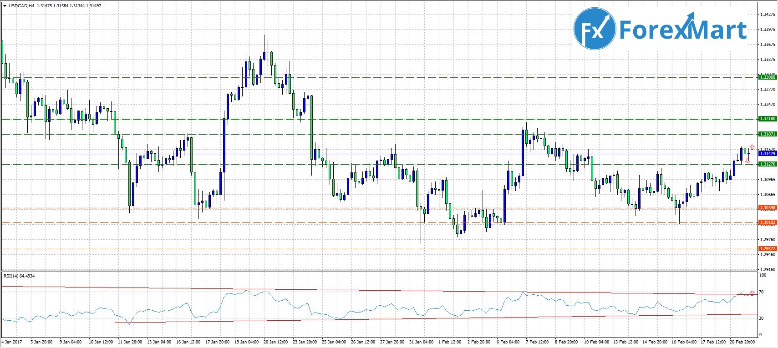Click the 17 Feb 12:00 time label
Image resolution: width=778 pixels, height=348 pixels.
713,342
